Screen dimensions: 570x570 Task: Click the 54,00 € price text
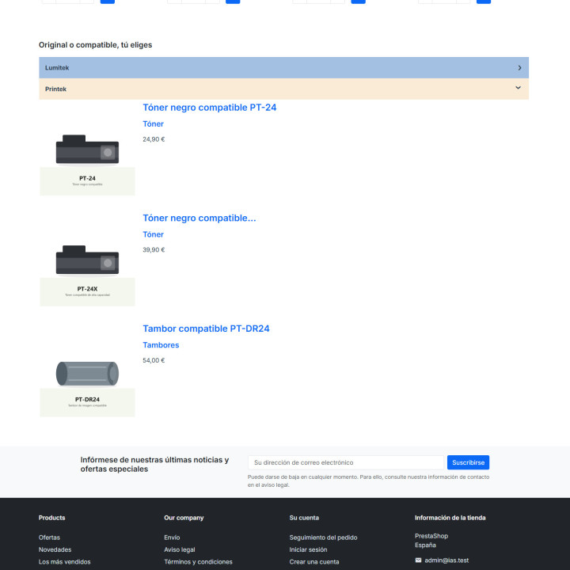point(154,360)
